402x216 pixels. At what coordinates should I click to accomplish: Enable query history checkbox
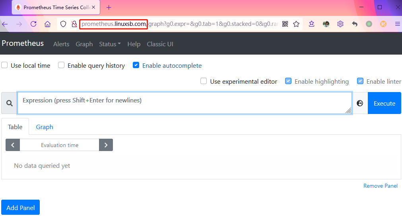pos(61,65)
